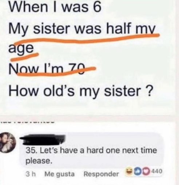Screen dimensions: 179x185
Task: Click the blue thumbs-up reaction icon
Action: (x=135, y=170)
